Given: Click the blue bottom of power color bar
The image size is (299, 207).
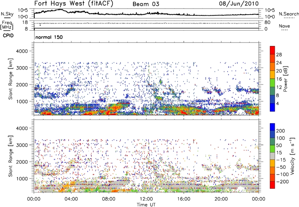Looking at the screenshot, I should [272, 107].
